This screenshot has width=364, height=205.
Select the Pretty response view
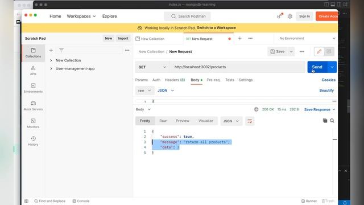coord(145,121)
